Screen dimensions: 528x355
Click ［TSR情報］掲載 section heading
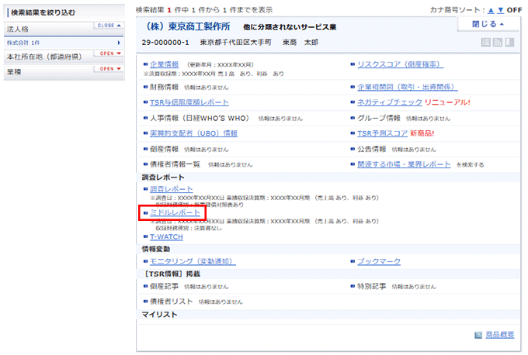click(172, 274)
